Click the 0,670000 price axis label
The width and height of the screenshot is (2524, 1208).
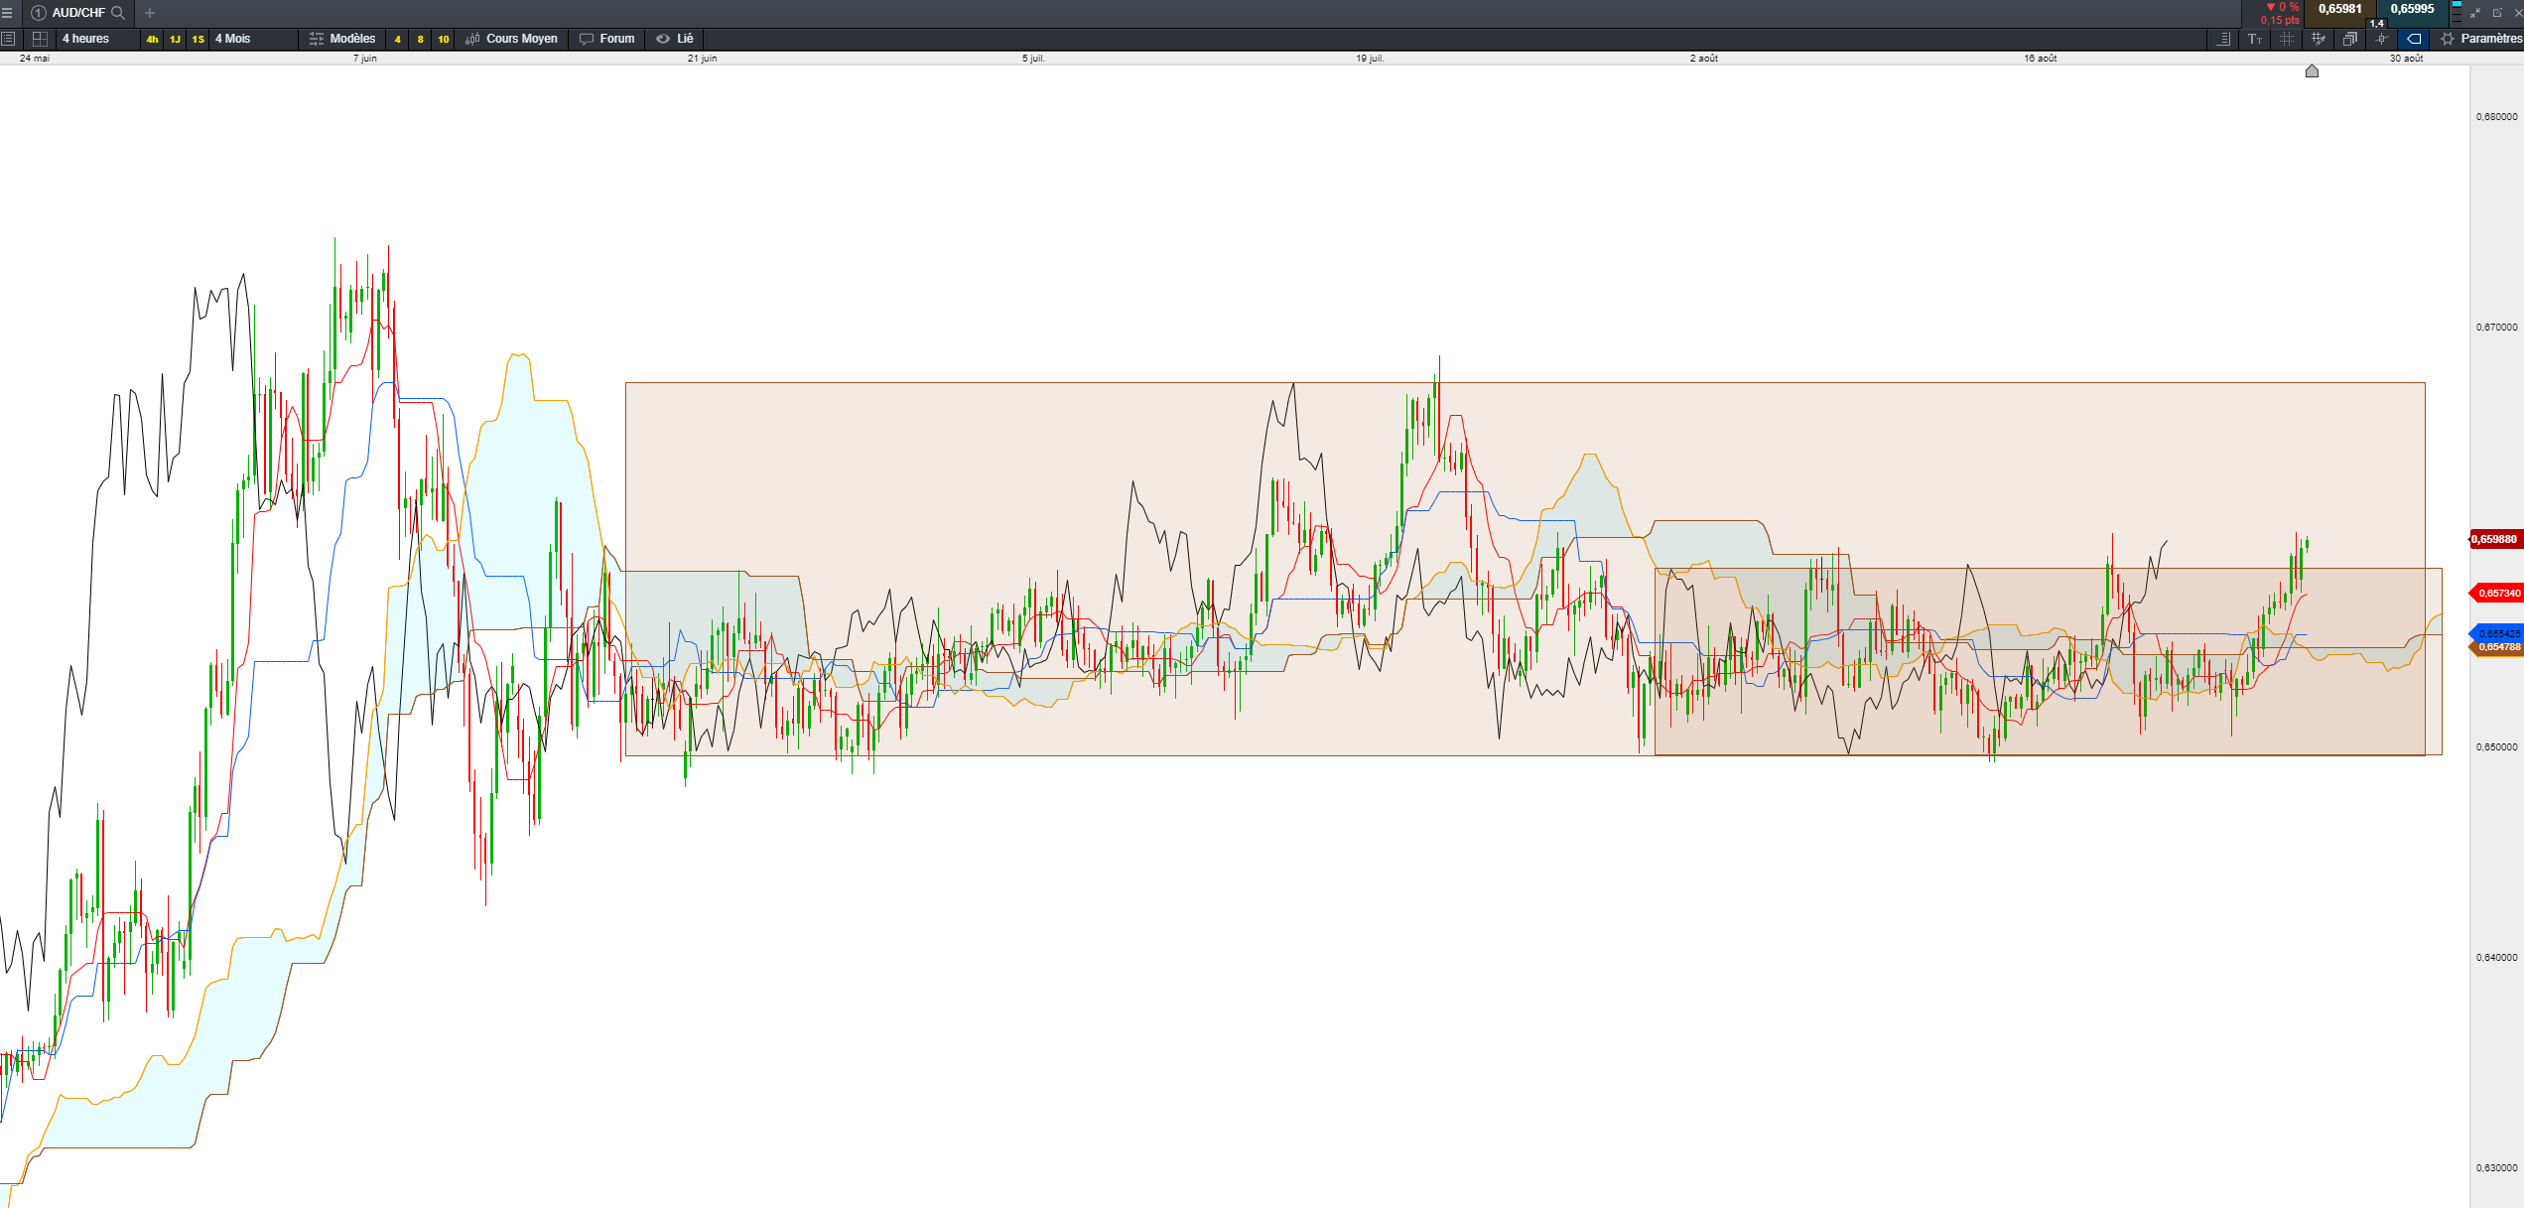[2497, 328]
